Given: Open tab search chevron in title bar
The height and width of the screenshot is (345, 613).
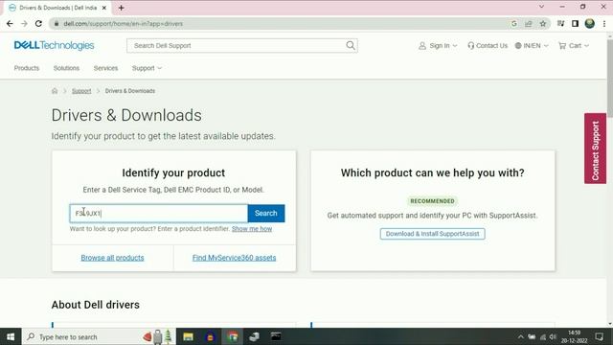Looking at the screenshot, I should point(541,7).
